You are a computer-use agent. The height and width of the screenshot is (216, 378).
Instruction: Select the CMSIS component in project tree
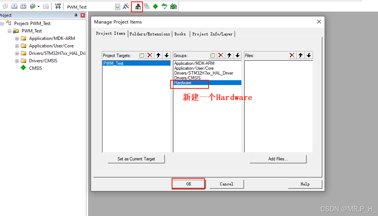35,68
